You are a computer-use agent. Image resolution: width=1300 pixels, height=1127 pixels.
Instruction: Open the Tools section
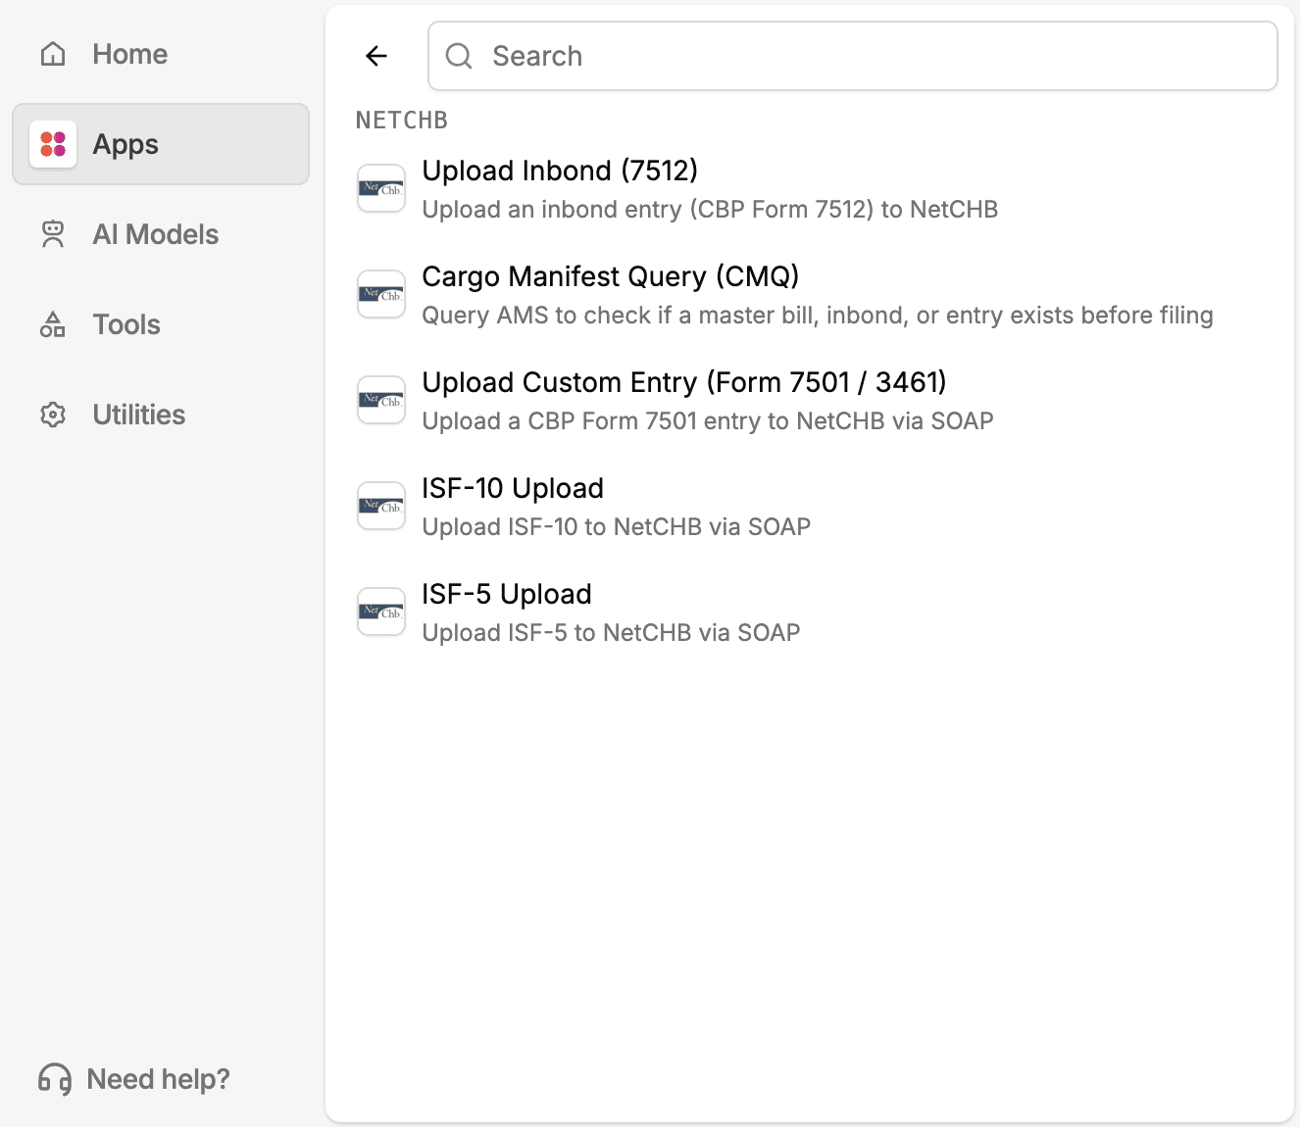tap(161, 324)
